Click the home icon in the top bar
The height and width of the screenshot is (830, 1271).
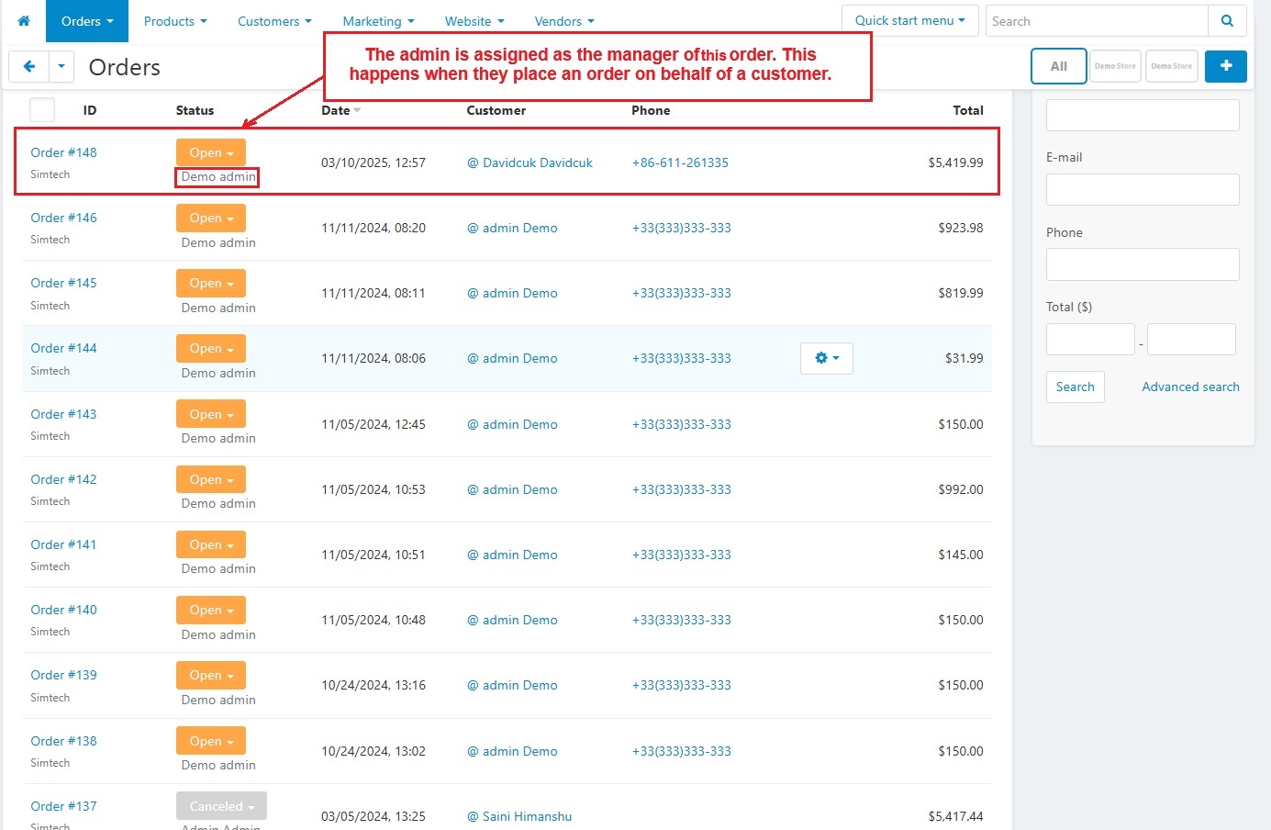[x=24, y=21]
